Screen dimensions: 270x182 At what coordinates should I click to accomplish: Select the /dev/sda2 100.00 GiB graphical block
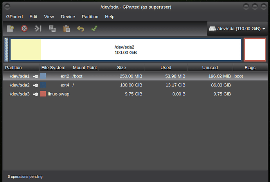126,50
